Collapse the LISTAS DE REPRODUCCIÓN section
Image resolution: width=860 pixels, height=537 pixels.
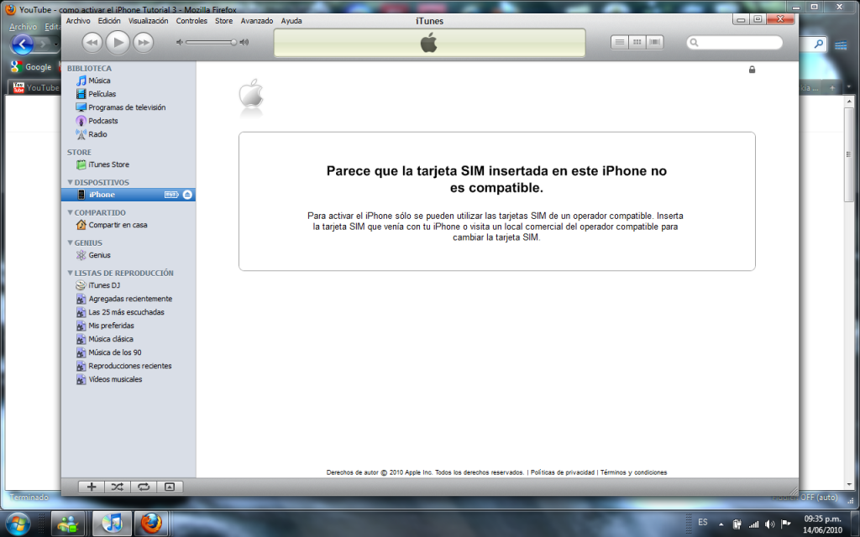[x=71, y=273]
